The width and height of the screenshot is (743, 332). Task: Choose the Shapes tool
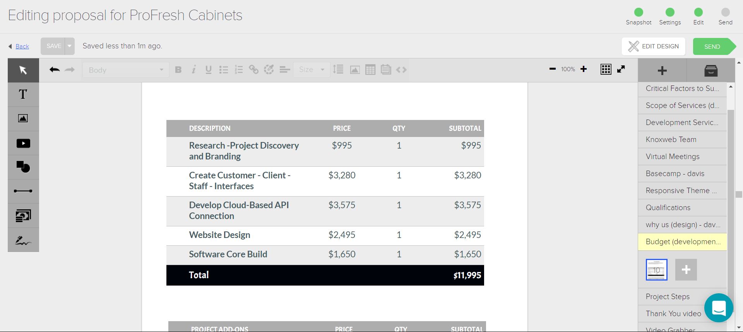coord(23,167)
